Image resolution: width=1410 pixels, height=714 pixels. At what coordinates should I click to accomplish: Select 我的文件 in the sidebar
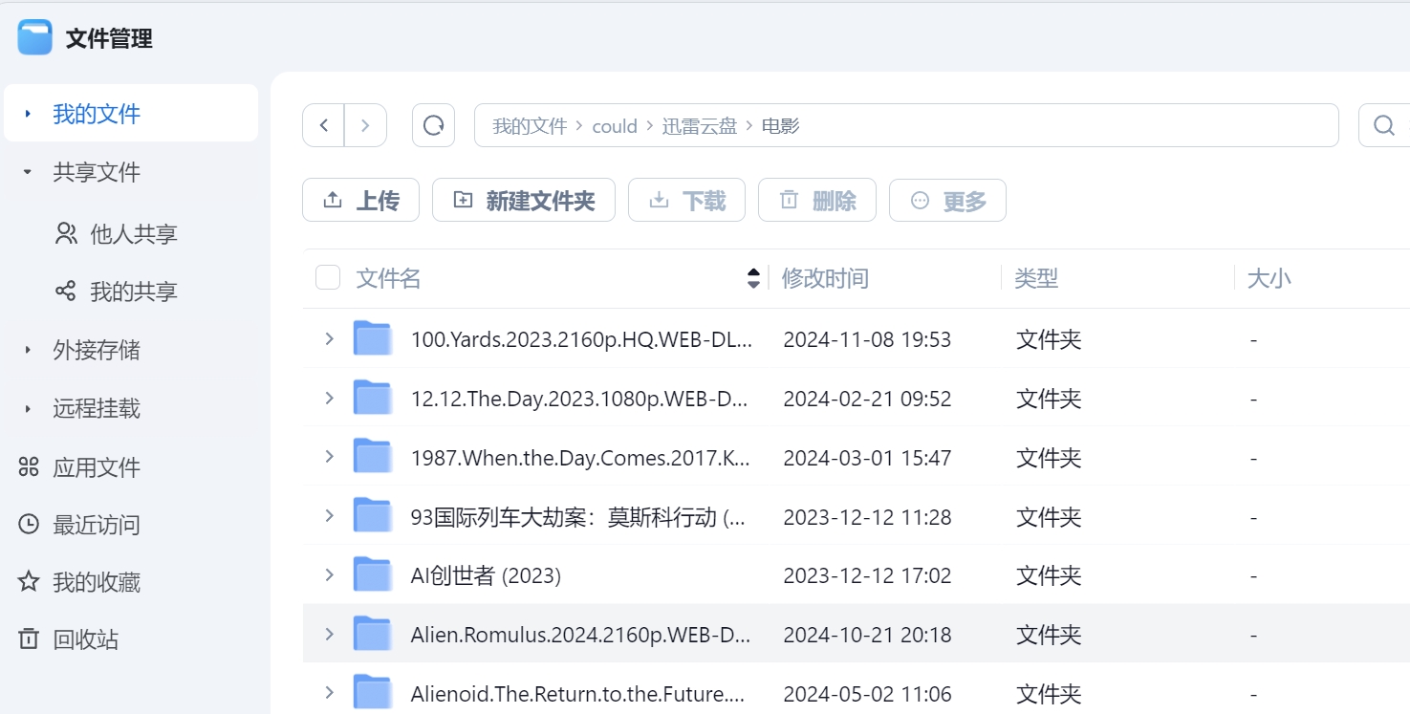tap(131, 113)
